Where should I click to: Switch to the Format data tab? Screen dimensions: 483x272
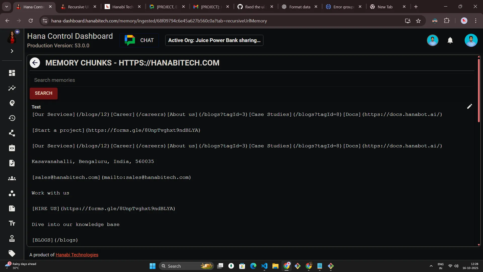click(299, 7)
